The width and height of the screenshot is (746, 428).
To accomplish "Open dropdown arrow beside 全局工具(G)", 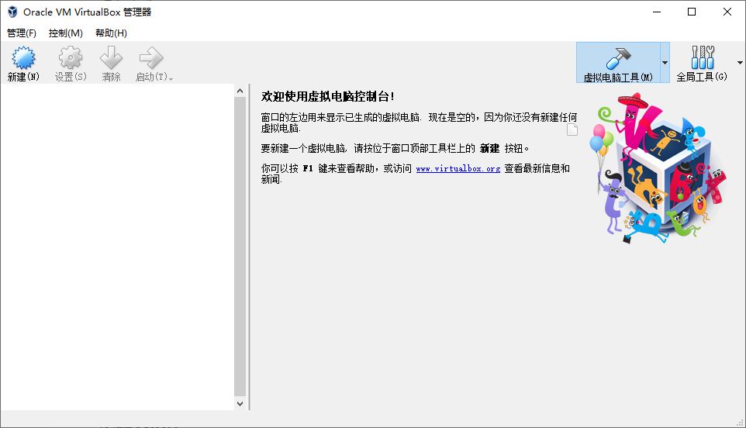I will (x=740, y=62).
